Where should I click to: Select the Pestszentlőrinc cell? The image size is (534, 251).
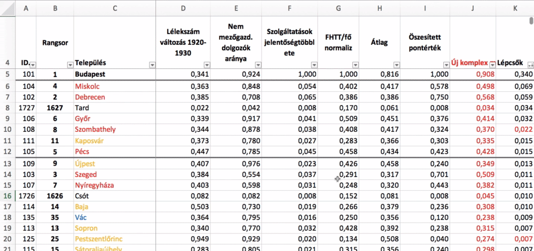[115, 239]
